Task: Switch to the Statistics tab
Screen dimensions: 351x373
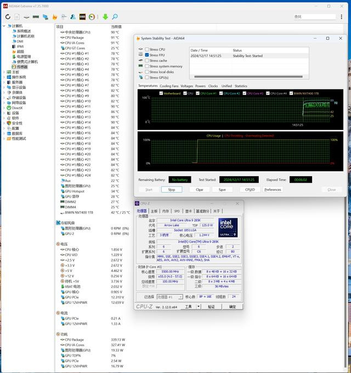Action: [241, 86]
